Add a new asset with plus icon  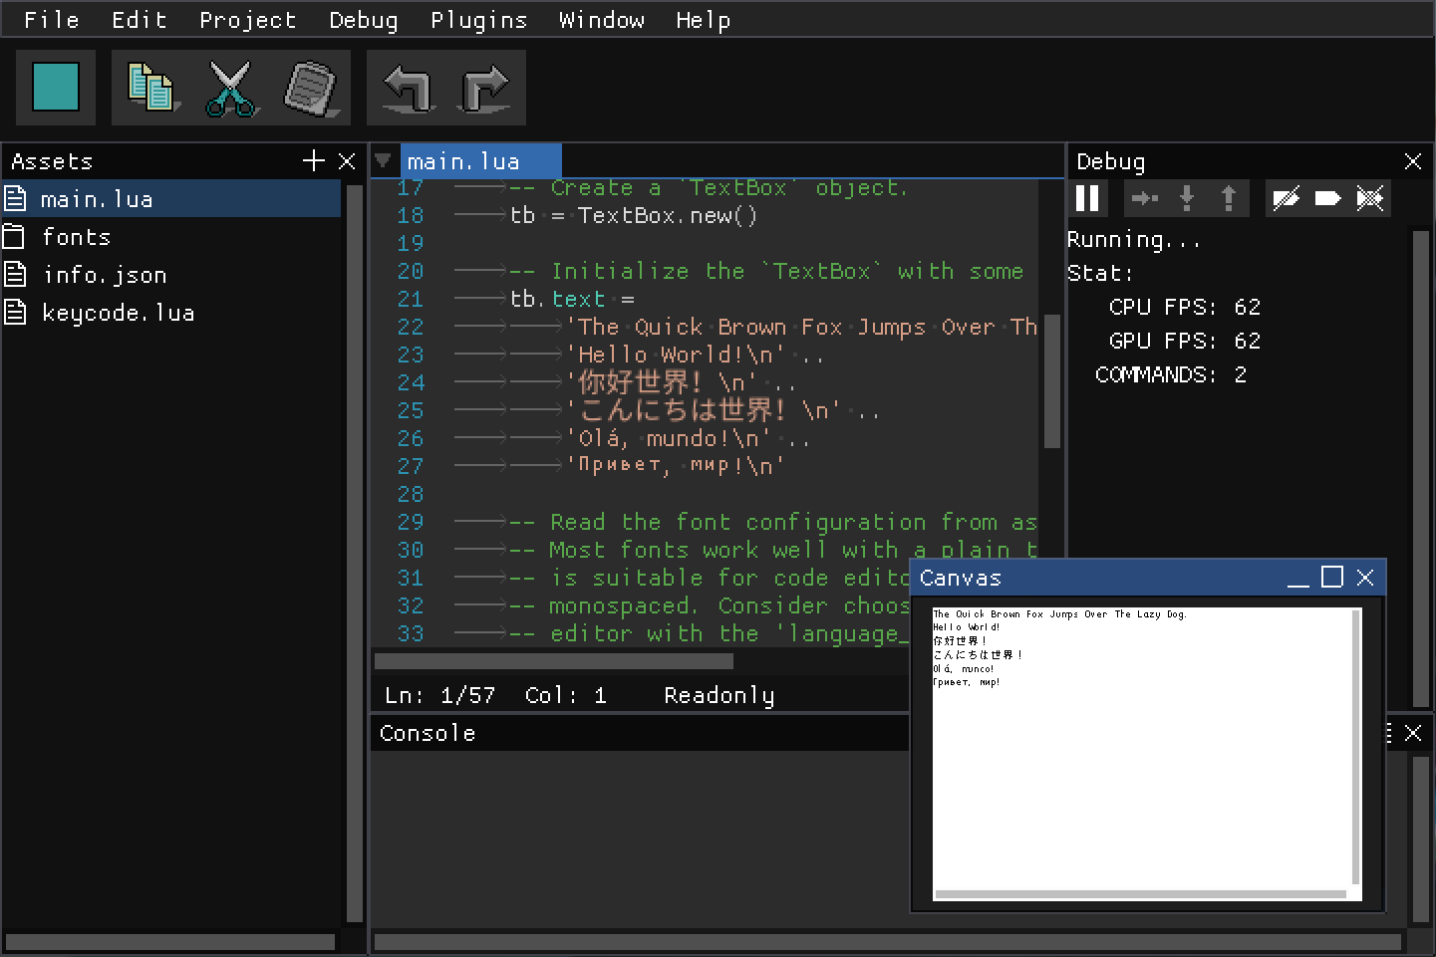pyautogui.click(x=314, y=161)
